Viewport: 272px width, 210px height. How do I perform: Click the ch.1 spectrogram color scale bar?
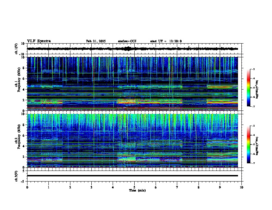tap(249, 88)
